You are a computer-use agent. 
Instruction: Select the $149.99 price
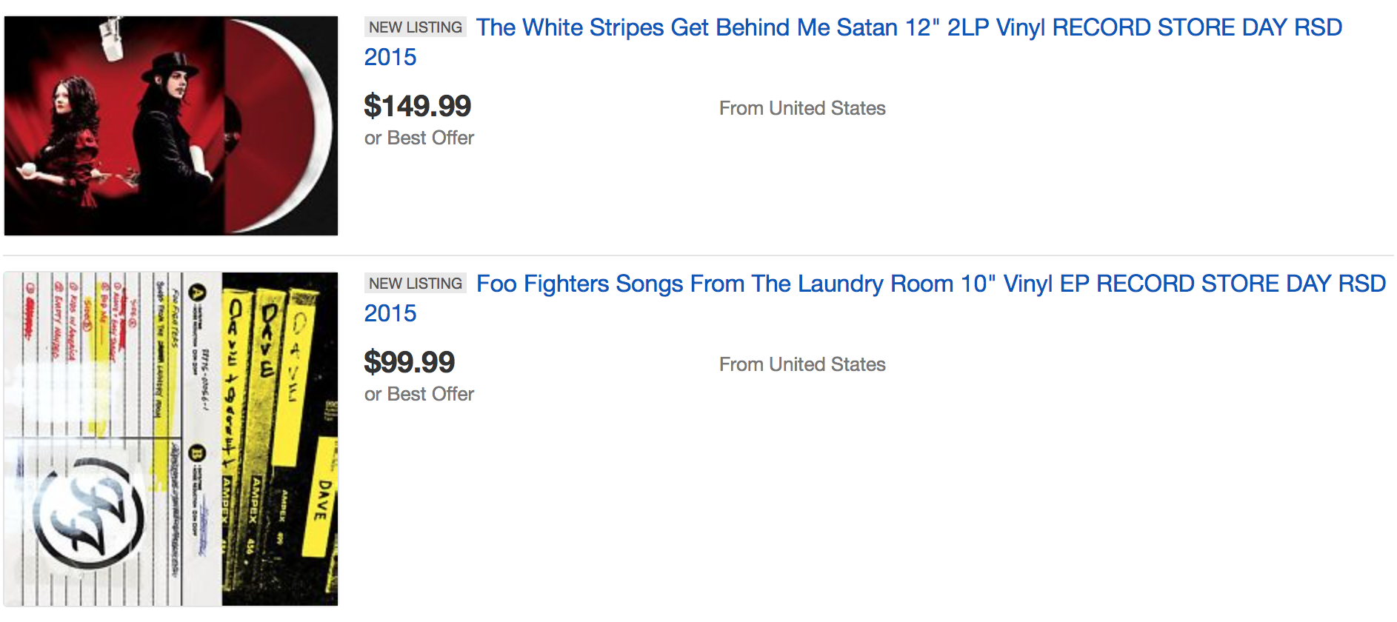pyautogui.click(x=418, y=106)
